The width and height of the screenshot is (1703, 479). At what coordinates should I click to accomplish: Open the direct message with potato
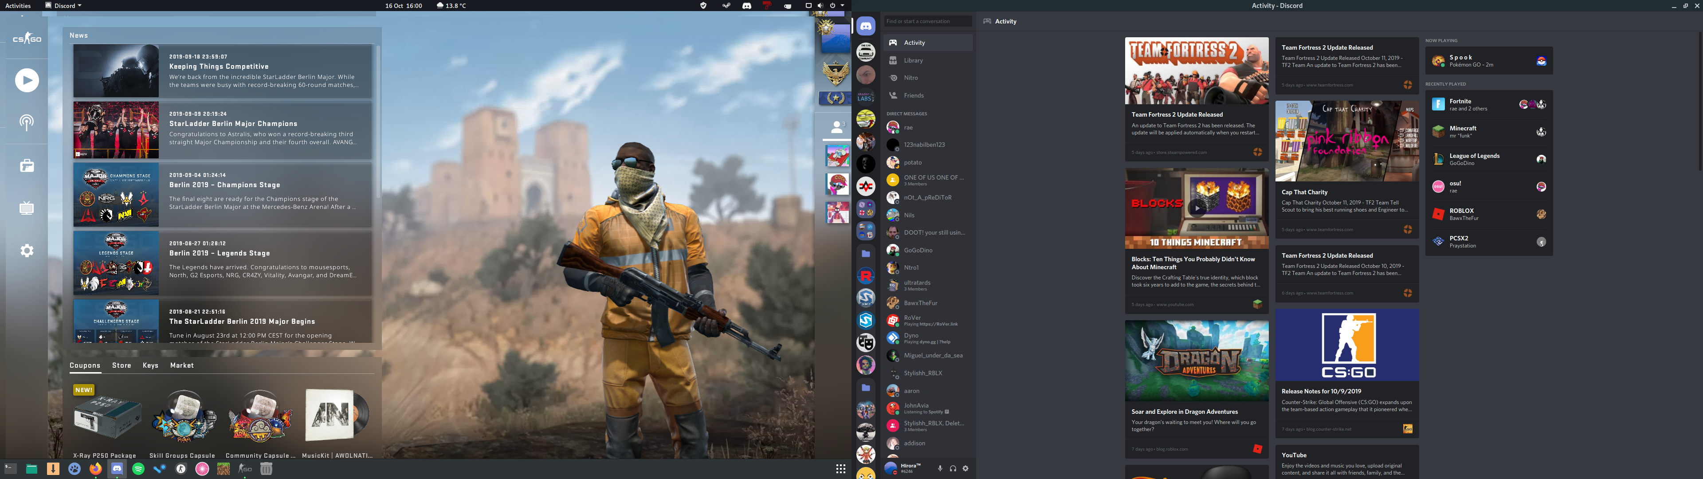tap(913, 162)
